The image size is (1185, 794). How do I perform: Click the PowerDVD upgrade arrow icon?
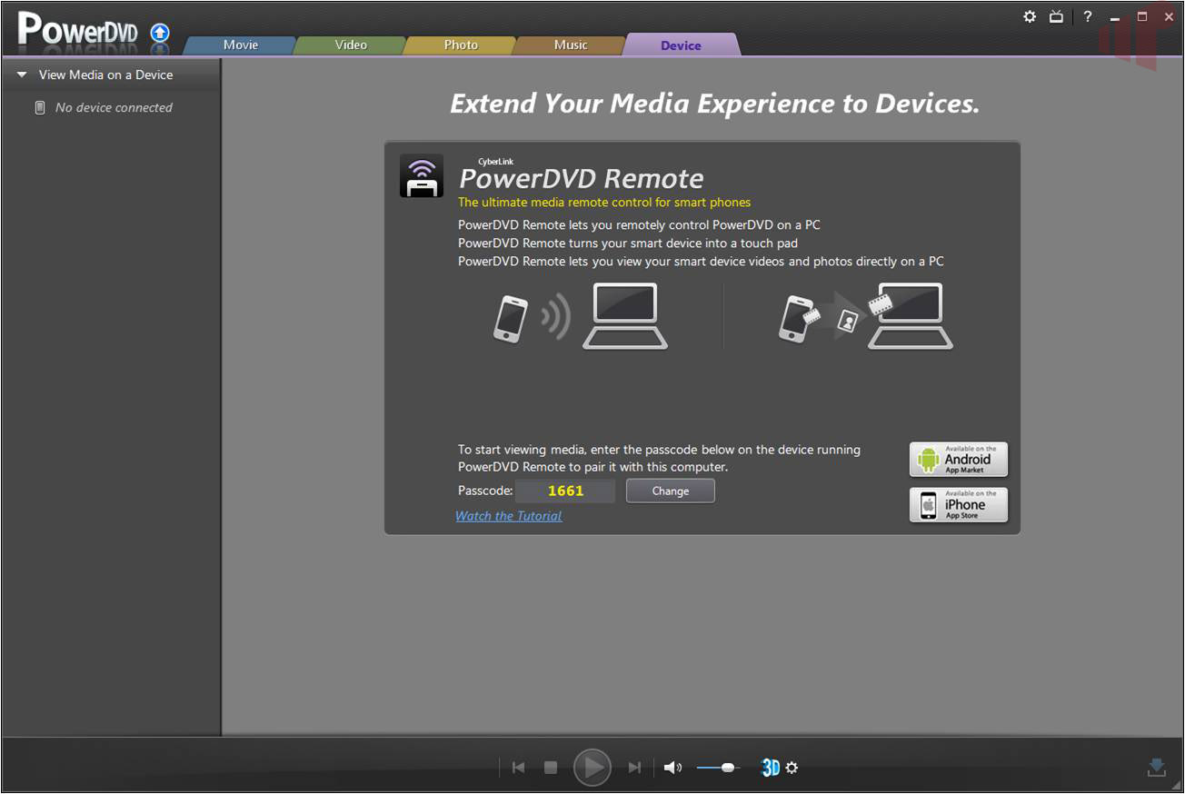pyautogui.click(x=159, y=34)
